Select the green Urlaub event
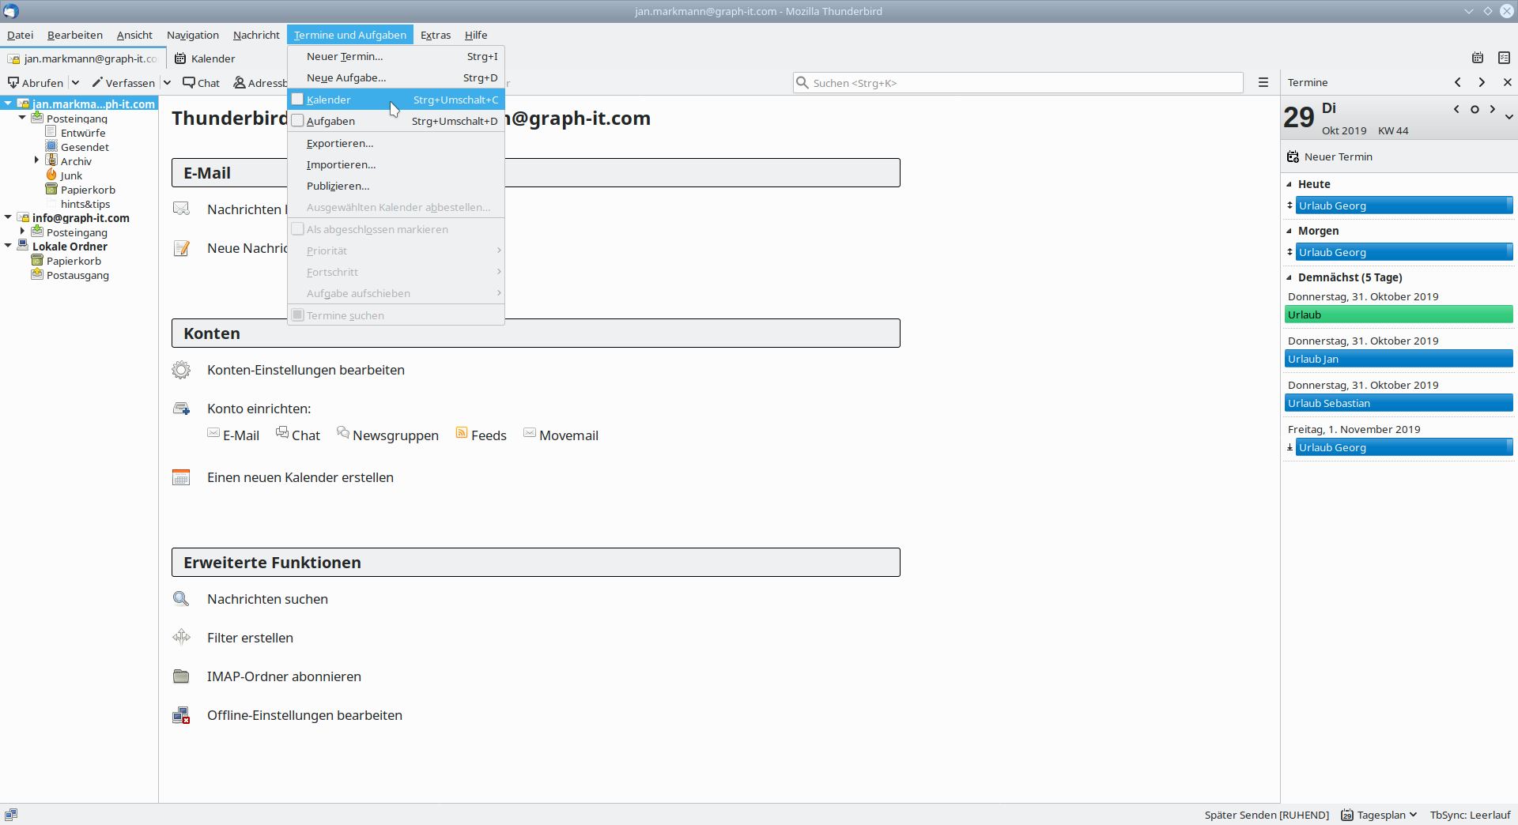Image resolution: width=1518 pixels, height=825 pixels. click(x=1398, y=315)
